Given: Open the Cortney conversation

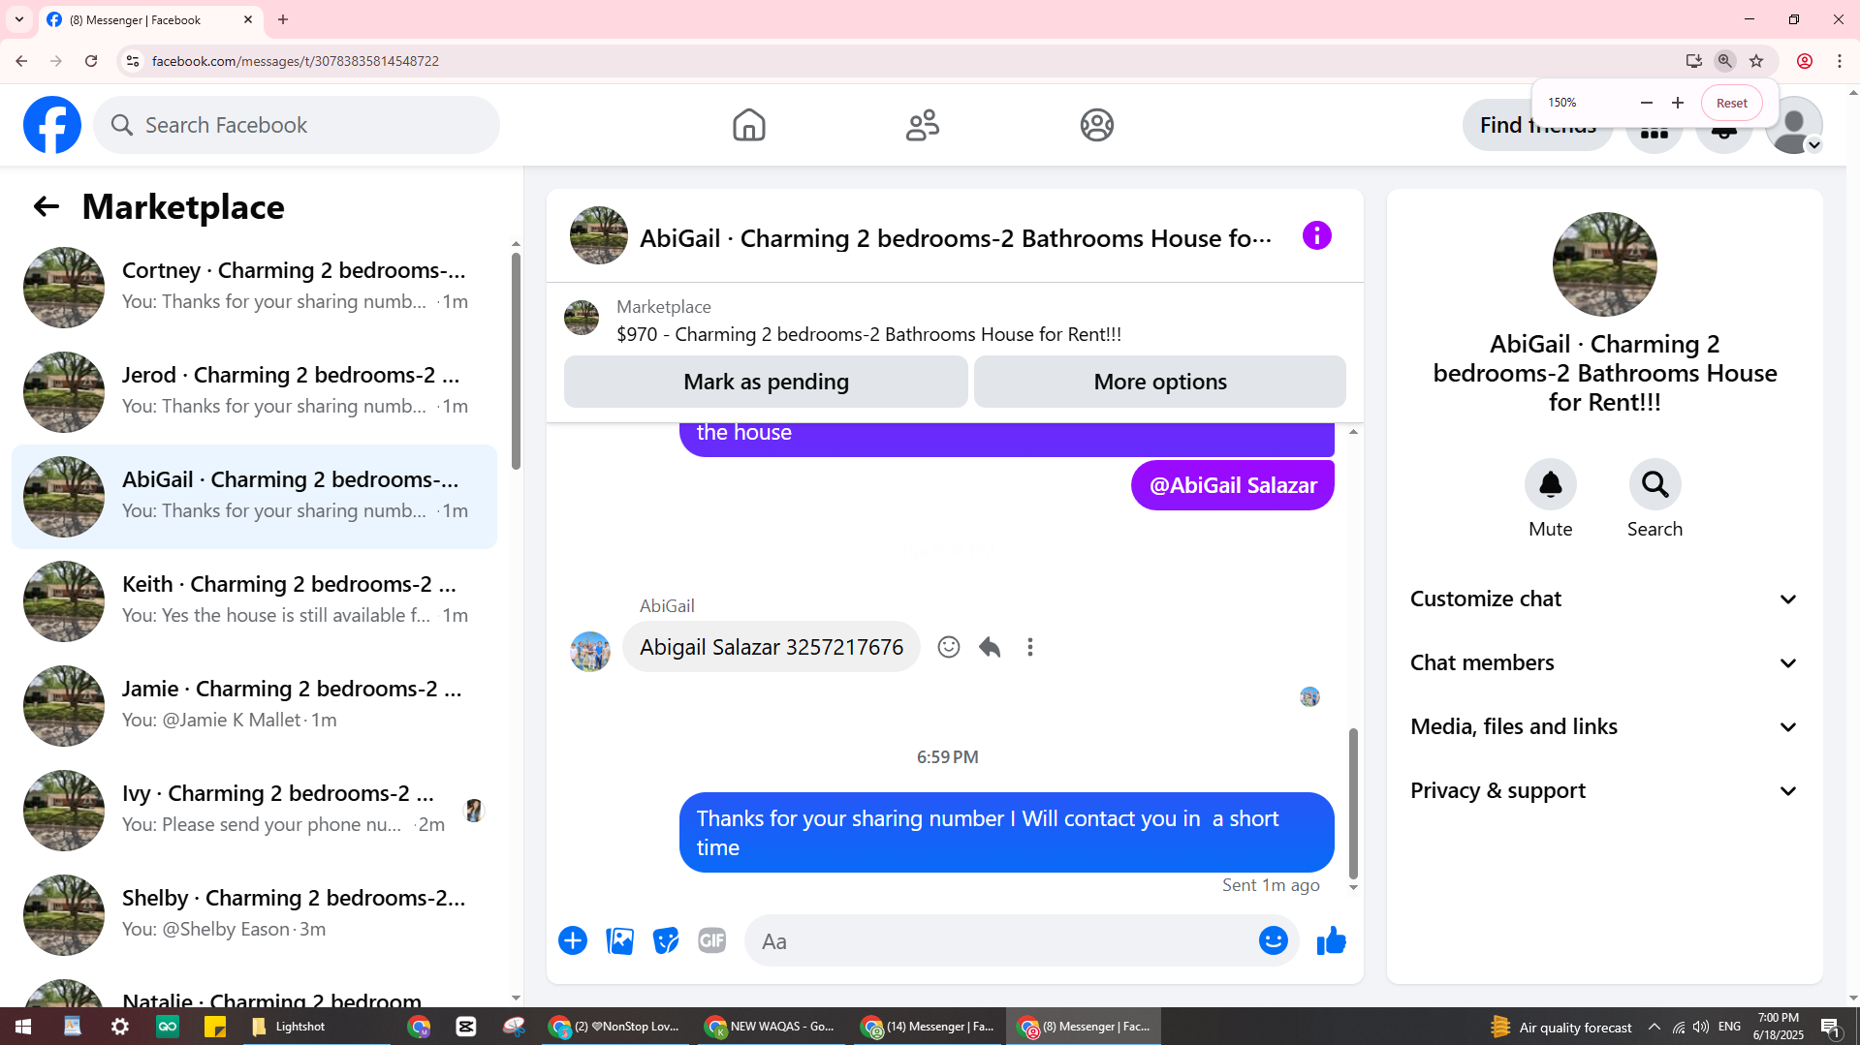Looking at the screenshot, I should coord(254,288).
